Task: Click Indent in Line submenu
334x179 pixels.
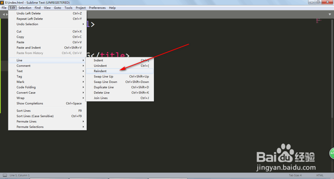Action: click(120, 60)
